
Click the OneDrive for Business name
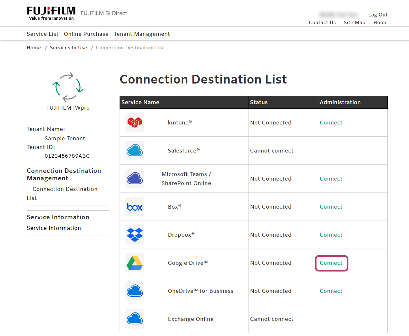(200, 291)
